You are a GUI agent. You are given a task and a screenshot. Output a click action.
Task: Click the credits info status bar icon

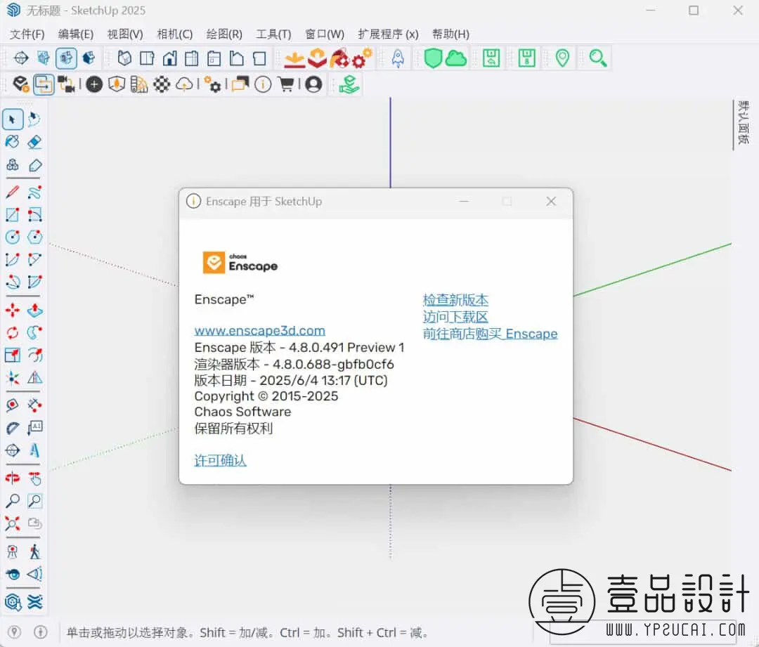(41, 632)
